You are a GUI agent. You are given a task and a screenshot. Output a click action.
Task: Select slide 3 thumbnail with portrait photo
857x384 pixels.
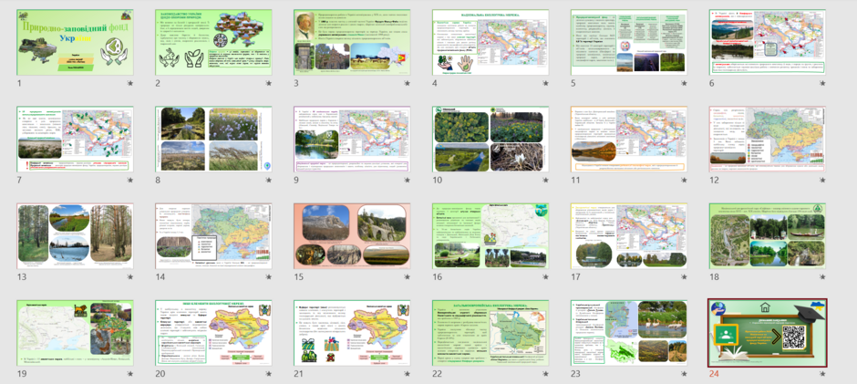tap(352, 42)
